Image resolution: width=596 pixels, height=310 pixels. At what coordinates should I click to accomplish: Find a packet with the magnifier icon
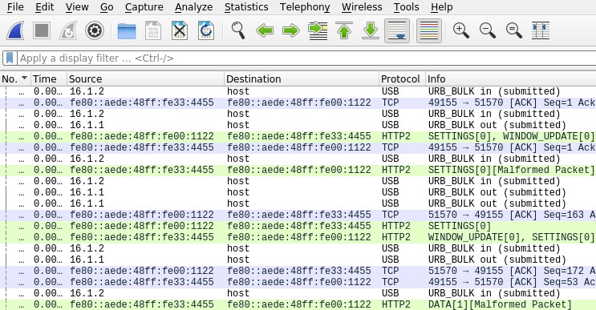[x=238, y=30]
